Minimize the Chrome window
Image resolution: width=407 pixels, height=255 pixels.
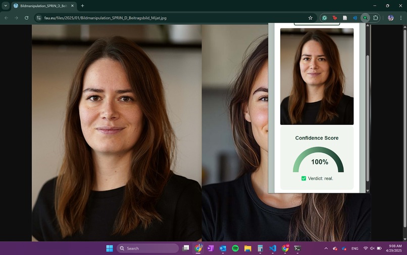pyautogui.click(x=375, y=6)
